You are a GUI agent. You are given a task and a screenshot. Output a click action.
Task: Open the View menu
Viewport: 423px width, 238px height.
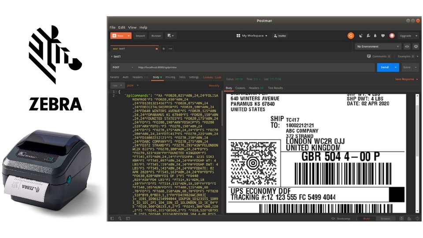132,27
